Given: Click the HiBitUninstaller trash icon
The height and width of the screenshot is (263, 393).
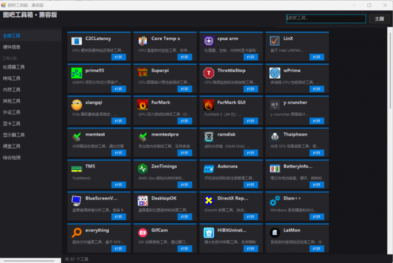Looking at the screenshot, I should tap(208, 233).
